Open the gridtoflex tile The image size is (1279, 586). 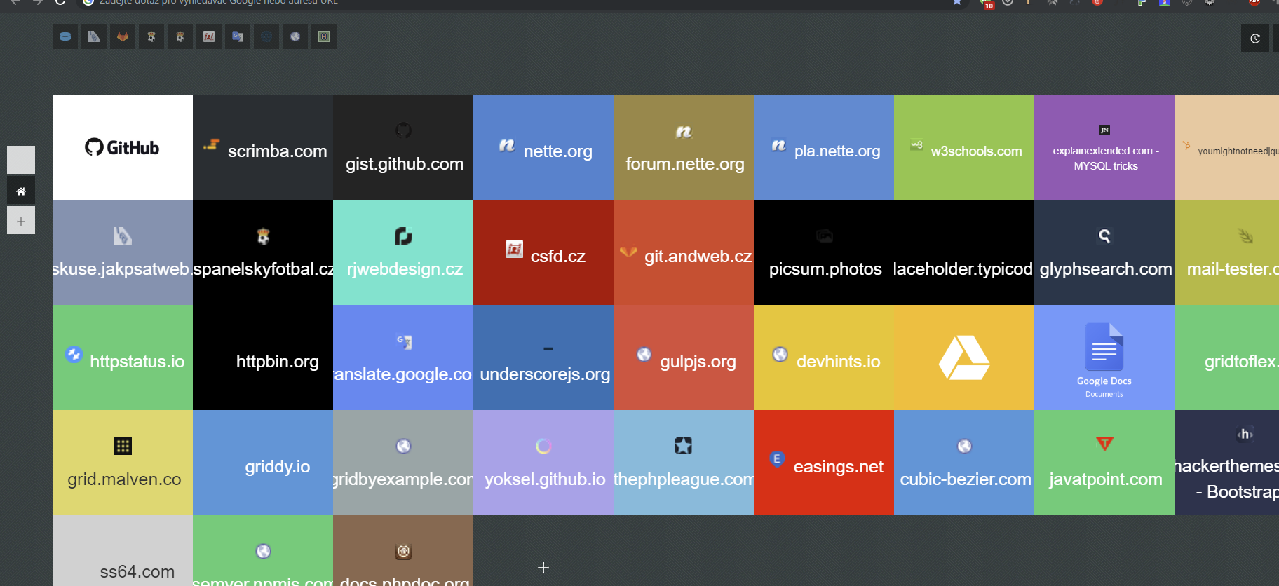tap(1227, 357)
